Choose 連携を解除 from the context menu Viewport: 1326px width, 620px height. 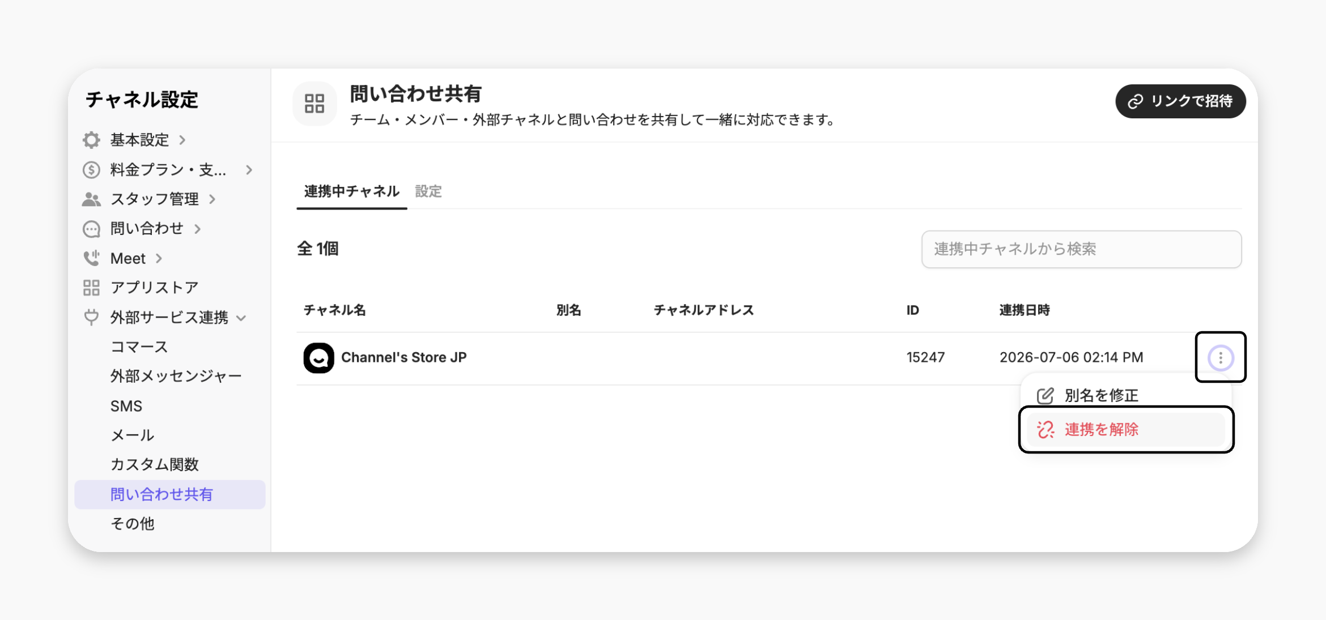coord(1125,430)
